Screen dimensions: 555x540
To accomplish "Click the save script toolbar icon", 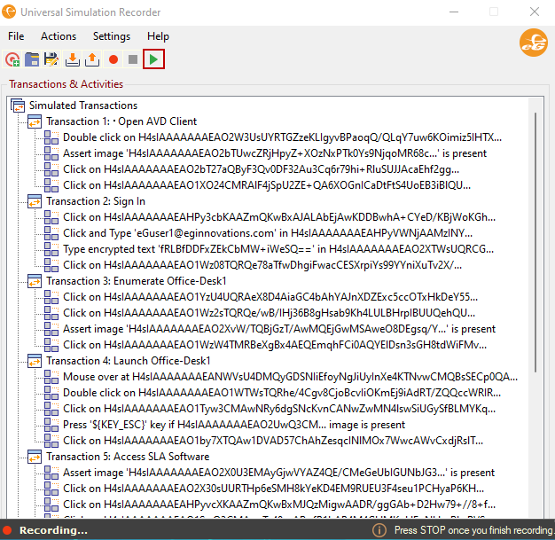I will point(51,59).
